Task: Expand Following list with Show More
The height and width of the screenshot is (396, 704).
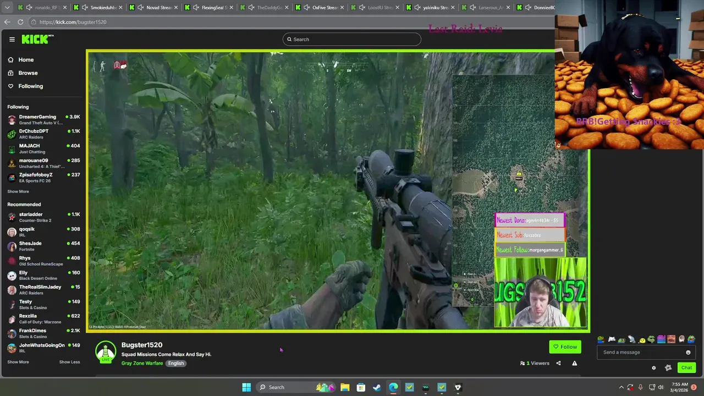Action: pos(18,191)
